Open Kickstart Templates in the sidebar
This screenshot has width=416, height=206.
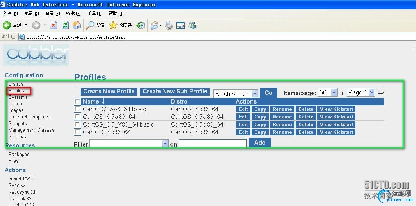[30, 117]
